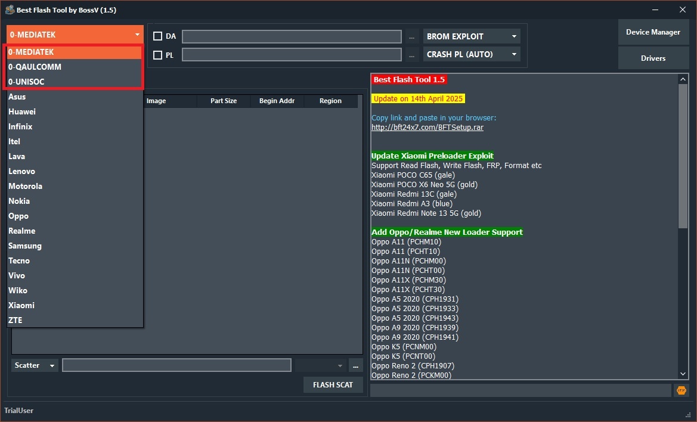
Task: Enable the DA checkbox
Action: click(x=157, y=36)
